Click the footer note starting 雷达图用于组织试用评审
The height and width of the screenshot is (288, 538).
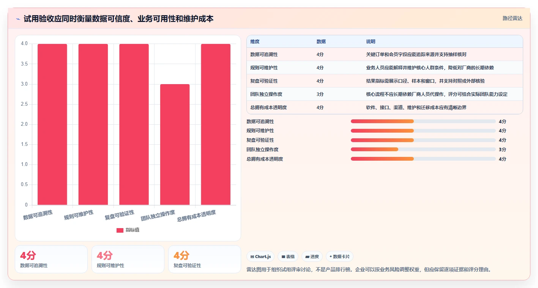pyautogui.click(x=369, y=270)
